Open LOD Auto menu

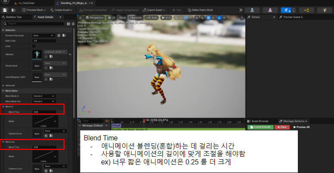152,18
